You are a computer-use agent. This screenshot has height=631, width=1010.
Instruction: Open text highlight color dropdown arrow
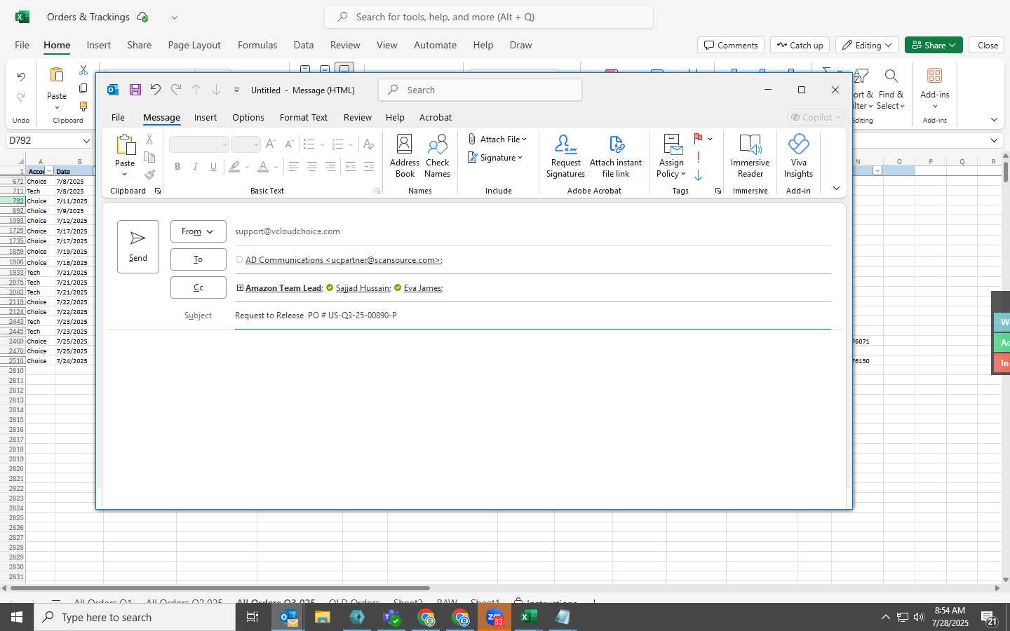pyautogui.click(x=248, y=167)
